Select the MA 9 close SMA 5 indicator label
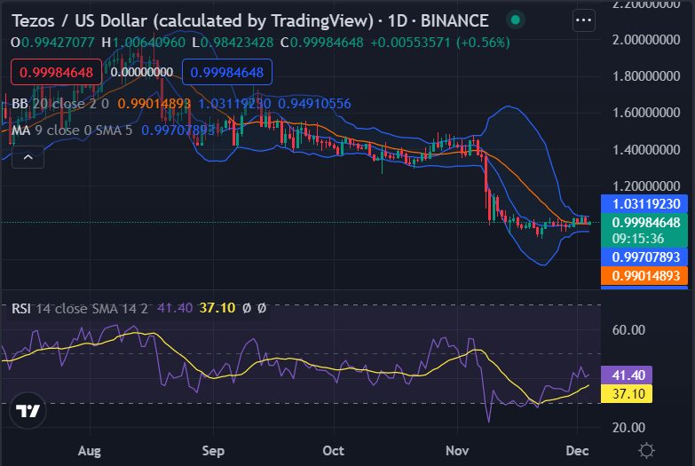Image resolution: width=695 pixels, height=466 pixels. 72,130
